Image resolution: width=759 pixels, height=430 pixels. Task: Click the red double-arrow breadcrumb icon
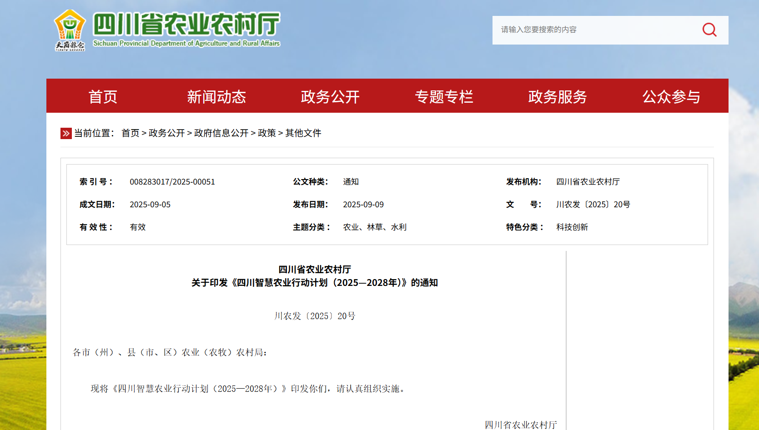coord(66,133)
